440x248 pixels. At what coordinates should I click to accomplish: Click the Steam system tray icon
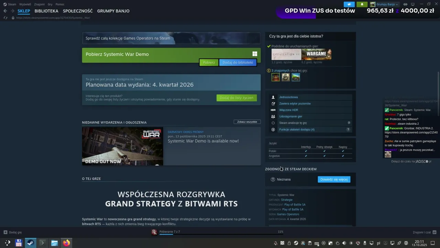pos(296,243)
